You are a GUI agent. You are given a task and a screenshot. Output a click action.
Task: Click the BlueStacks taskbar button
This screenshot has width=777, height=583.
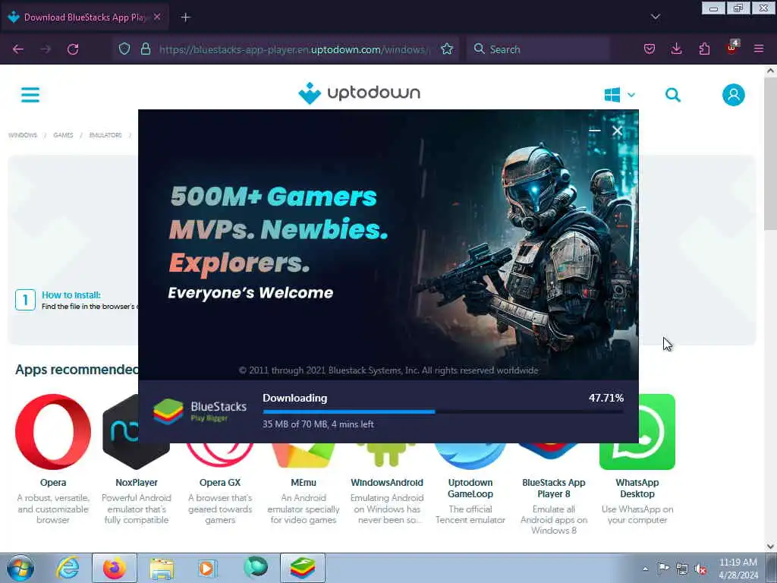pyautogui.click(x=303, y=568)
